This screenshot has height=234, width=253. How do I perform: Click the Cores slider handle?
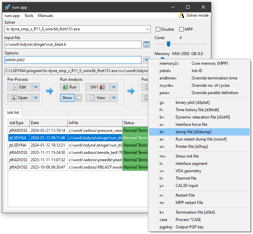169,44
